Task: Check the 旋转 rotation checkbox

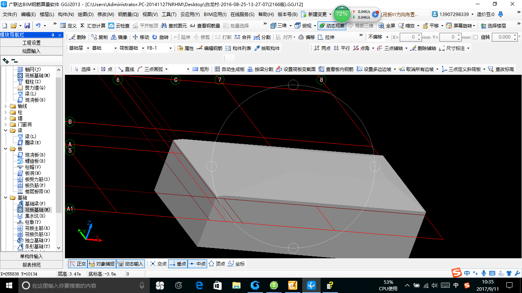Action: click(x=476, y=37)
